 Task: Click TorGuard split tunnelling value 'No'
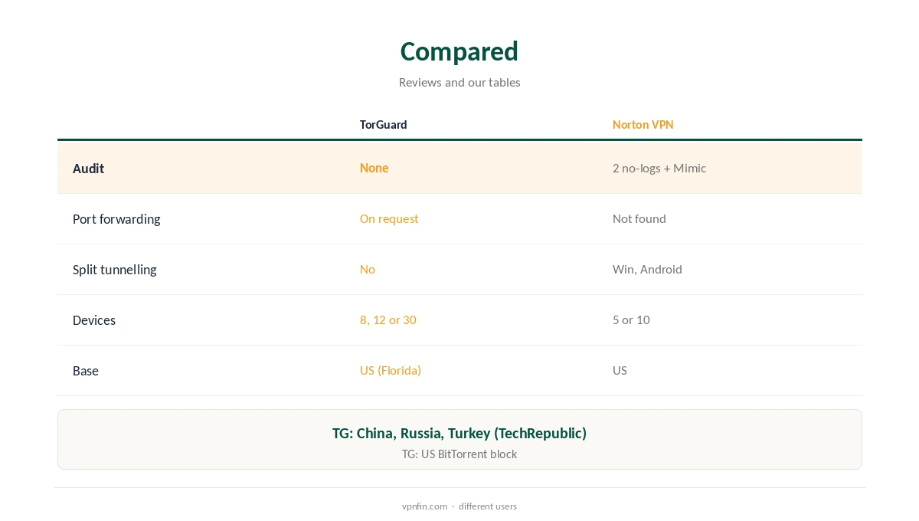(368, 269)
